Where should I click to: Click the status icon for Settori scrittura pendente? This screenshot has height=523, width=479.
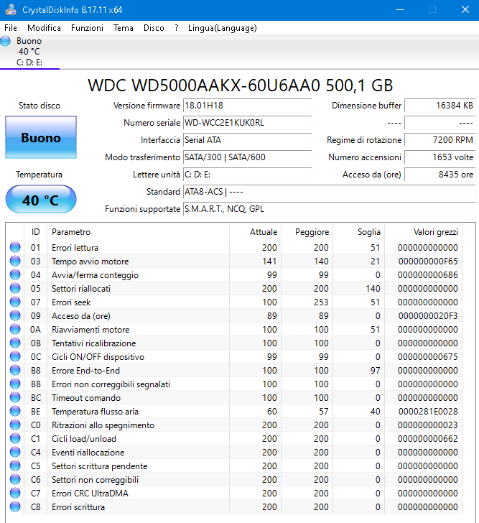click(15, 466)
